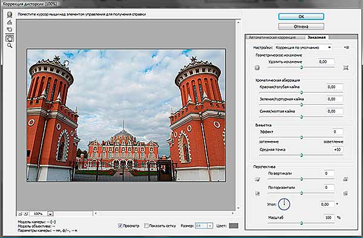Image resolution: width=363 pixels, height=238 pixels.
Task: Click the Масштаб scale slider
Action: coord(301,223)
